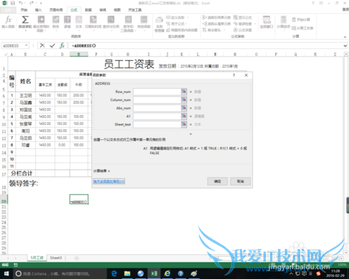Open Microsoft Edge from the taskbar
The height and width of the screenshot is (279, 349).
tap(114, 273)
